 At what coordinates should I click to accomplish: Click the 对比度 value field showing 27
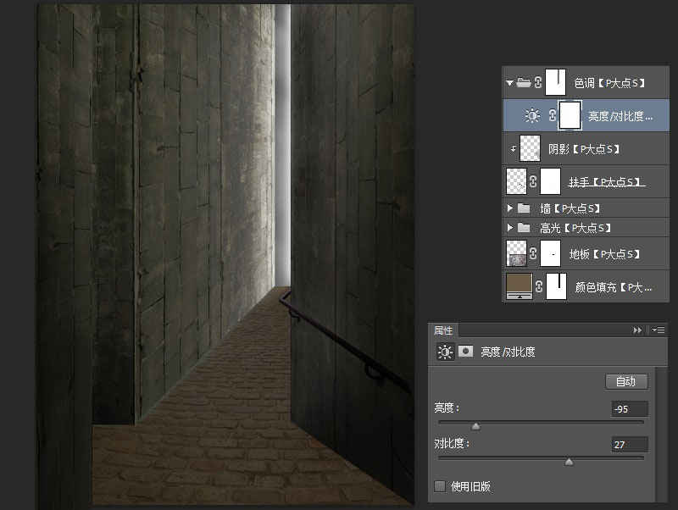pos(630,444)
